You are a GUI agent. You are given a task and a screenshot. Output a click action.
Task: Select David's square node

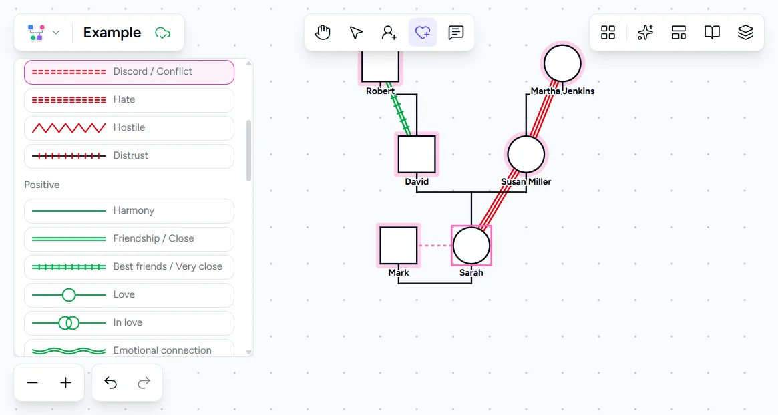417,154
